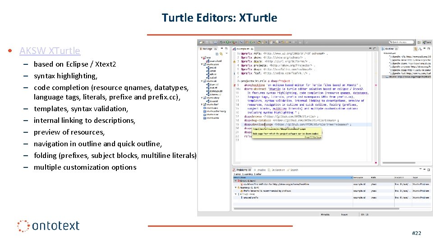The height and width of the screenshot is (243, 433).
Task: Select dcterms.ttl file in the tree
Action: [x=214, y=94]
